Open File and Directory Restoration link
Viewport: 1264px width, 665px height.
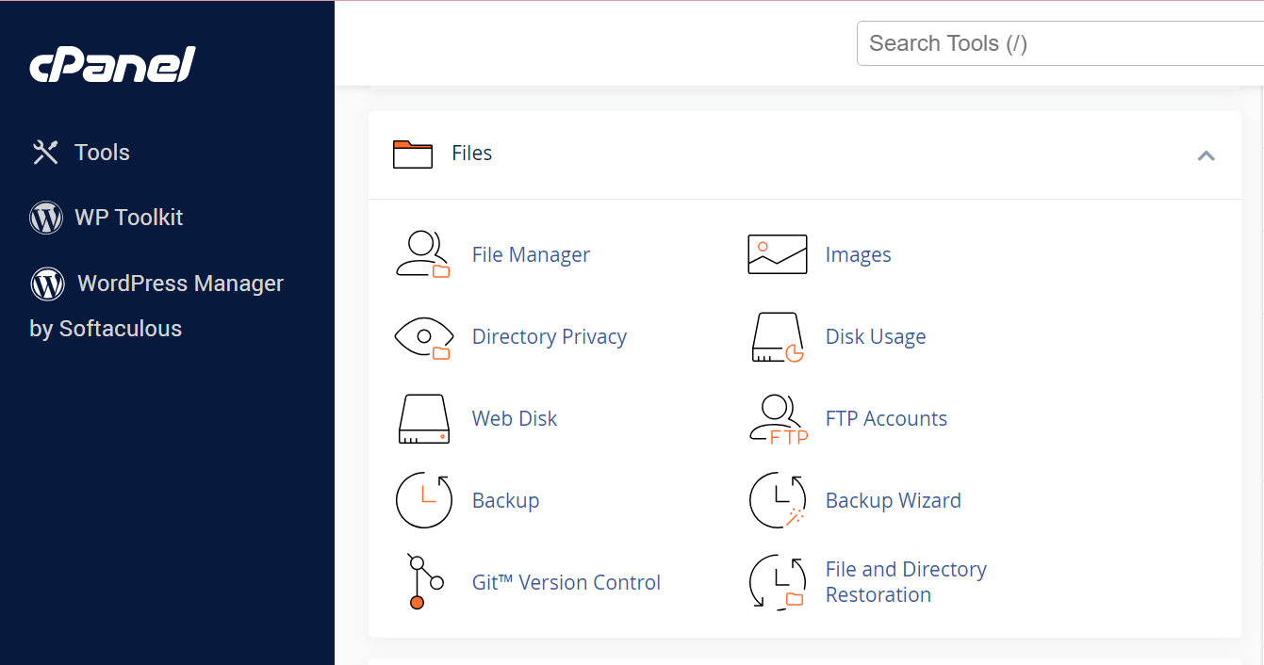tap(906, 582)
